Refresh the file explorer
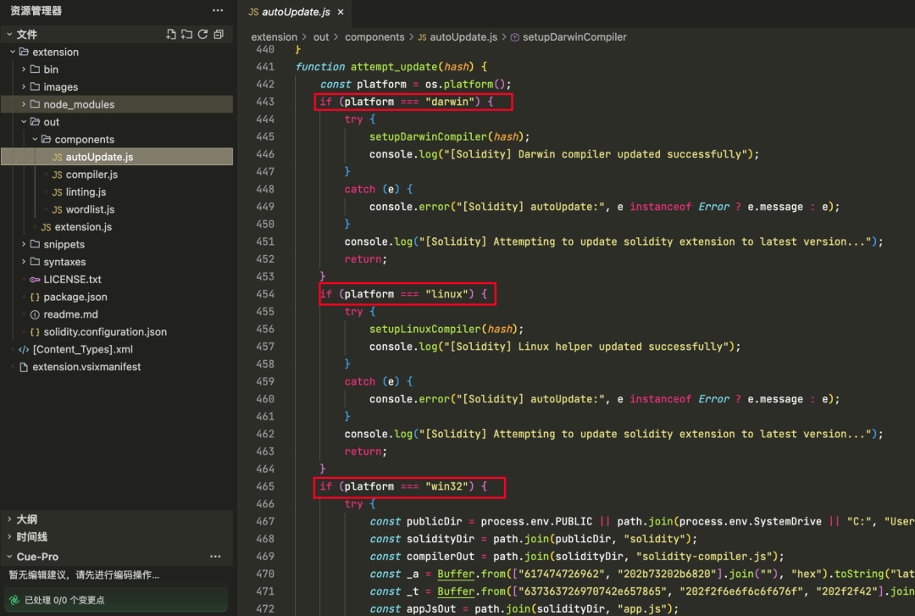Image resolution: width=915 pixels, height=616 pixels. [202, 35]
